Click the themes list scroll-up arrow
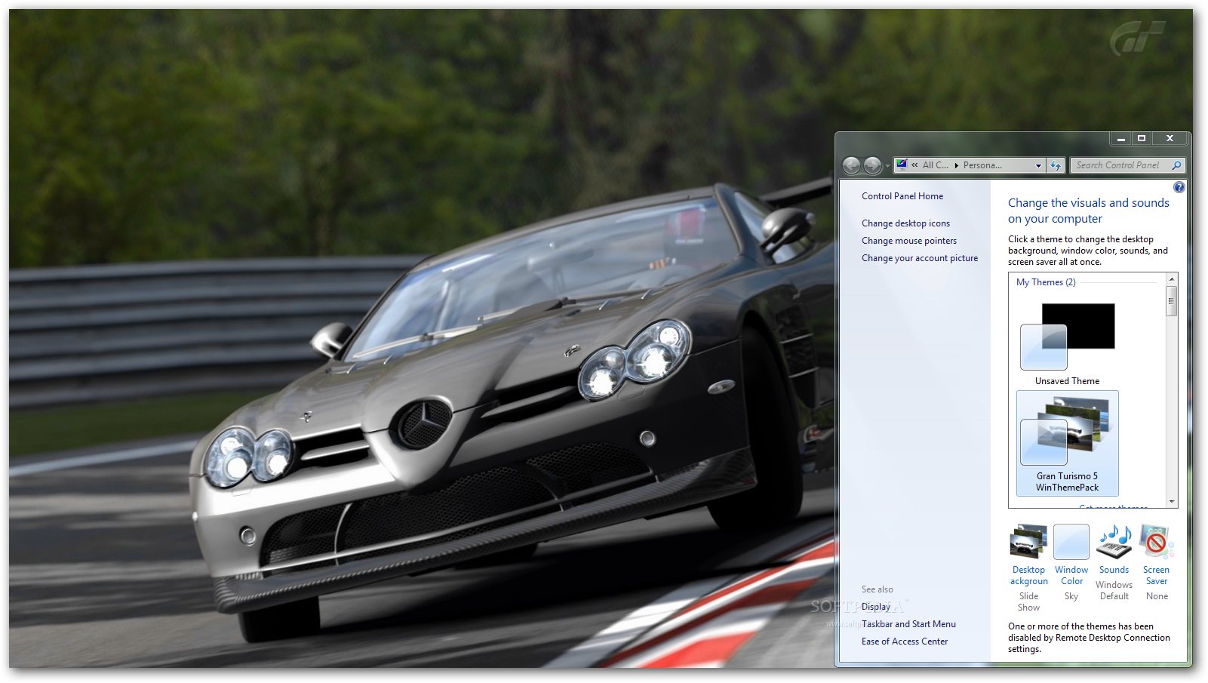Viewport: 1208px width, 683px height. click(1172, 279)
